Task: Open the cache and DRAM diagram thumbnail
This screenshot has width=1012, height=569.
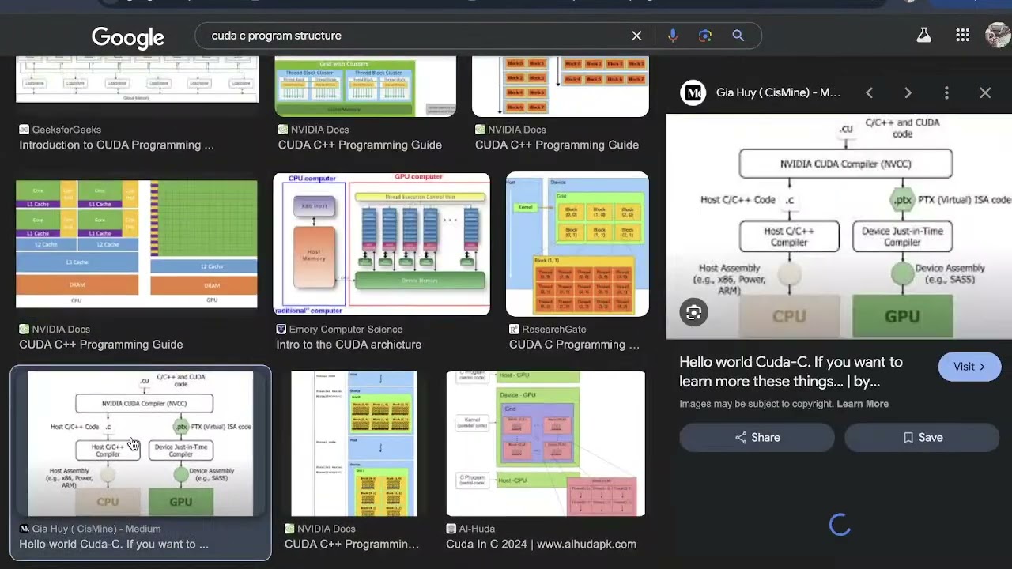Action: click(137, 243)
